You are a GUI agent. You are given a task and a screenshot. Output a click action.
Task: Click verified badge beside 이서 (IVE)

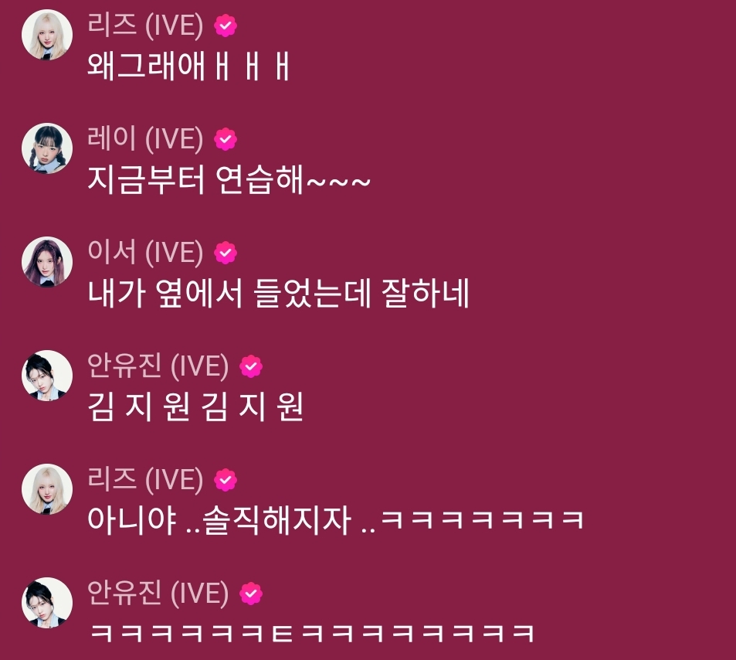coord(226,253)
